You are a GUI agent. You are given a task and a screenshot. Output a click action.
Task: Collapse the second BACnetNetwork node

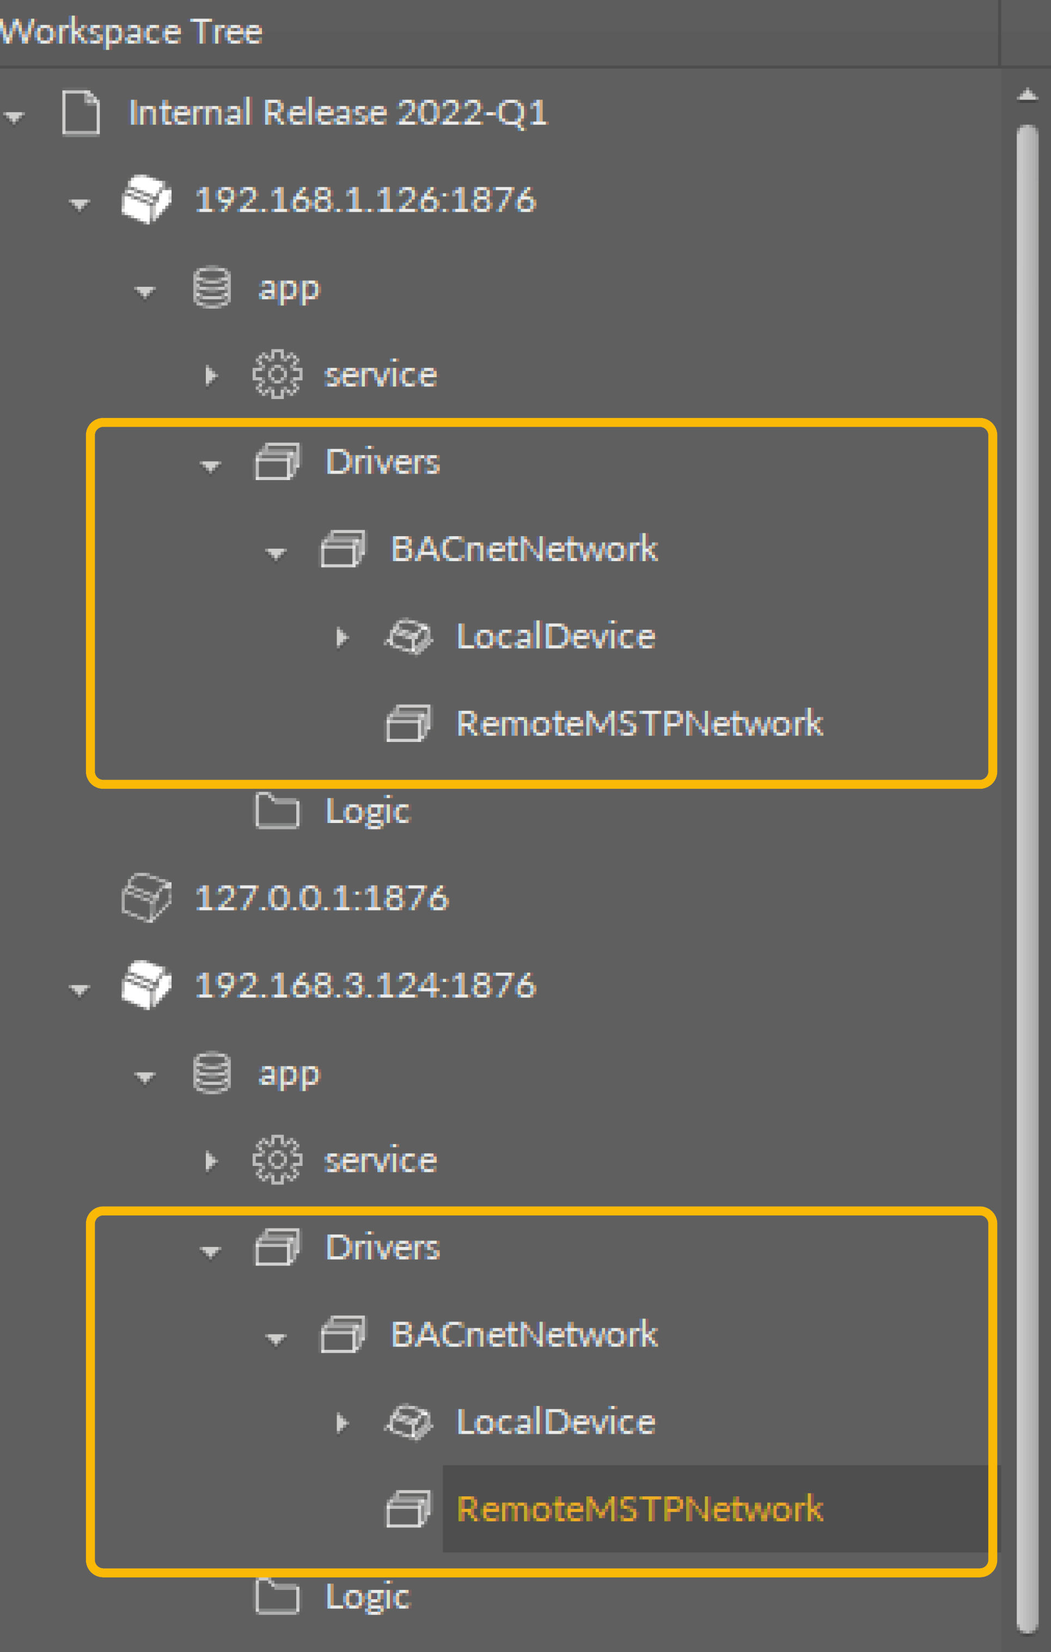(276, 1339)
